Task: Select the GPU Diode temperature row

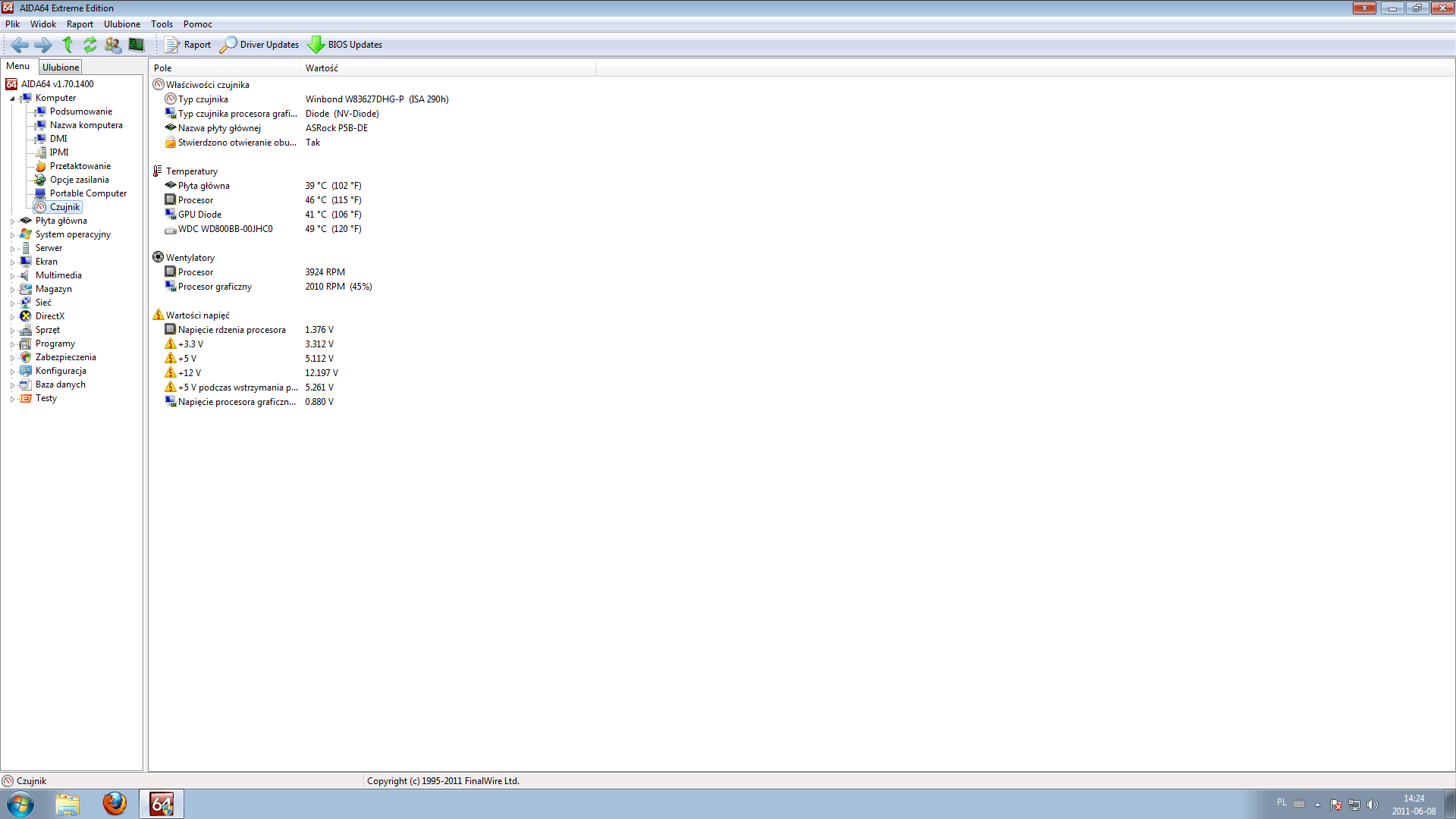Action: pos(263,215)
